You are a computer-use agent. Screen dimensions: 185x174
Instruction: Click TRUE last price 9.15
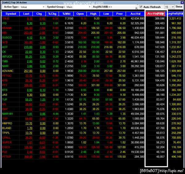point(30,18)
